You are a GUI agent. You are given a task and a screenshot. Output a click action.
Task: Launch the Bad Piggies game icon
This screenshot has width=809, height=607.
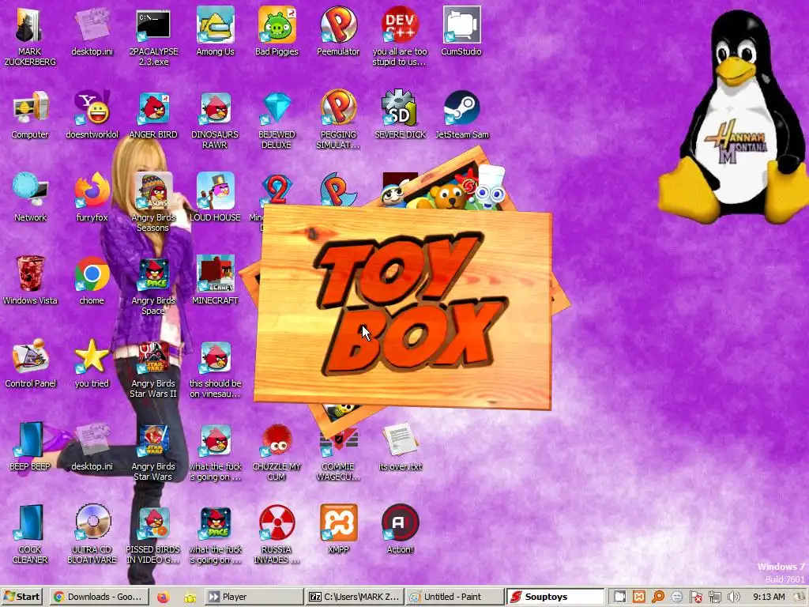tap(277, 26)
